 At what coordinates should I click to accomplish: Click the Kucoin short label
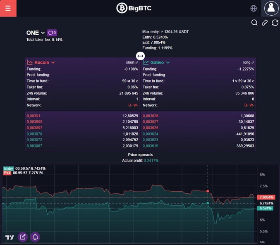[130, 62]
